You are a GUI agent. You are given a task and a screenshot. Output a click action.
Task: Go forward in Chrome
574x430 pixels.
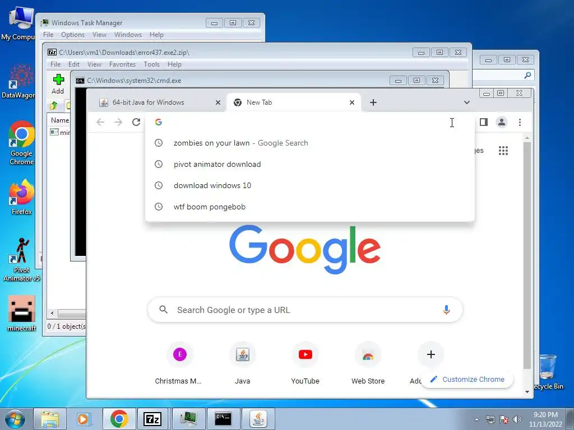(118, 122)
